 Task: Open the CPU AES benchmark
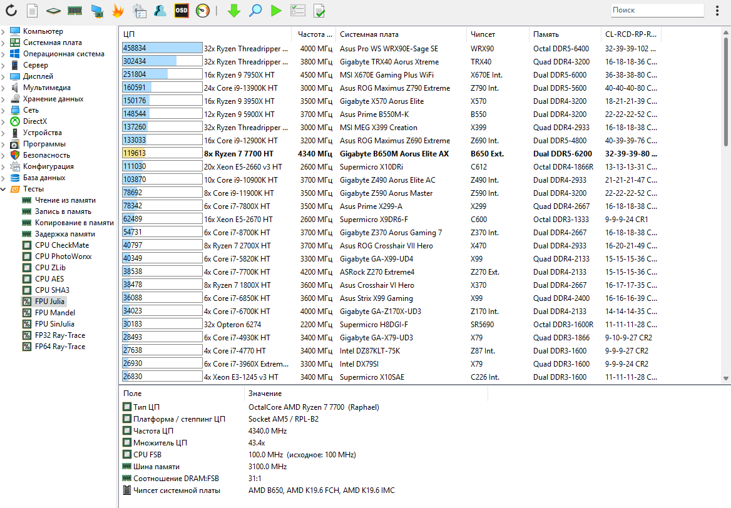tap(49, 278)
